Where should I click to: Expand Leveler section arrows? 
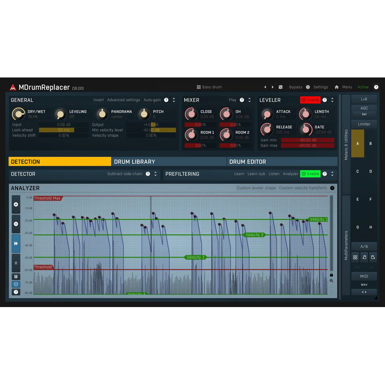332,100
